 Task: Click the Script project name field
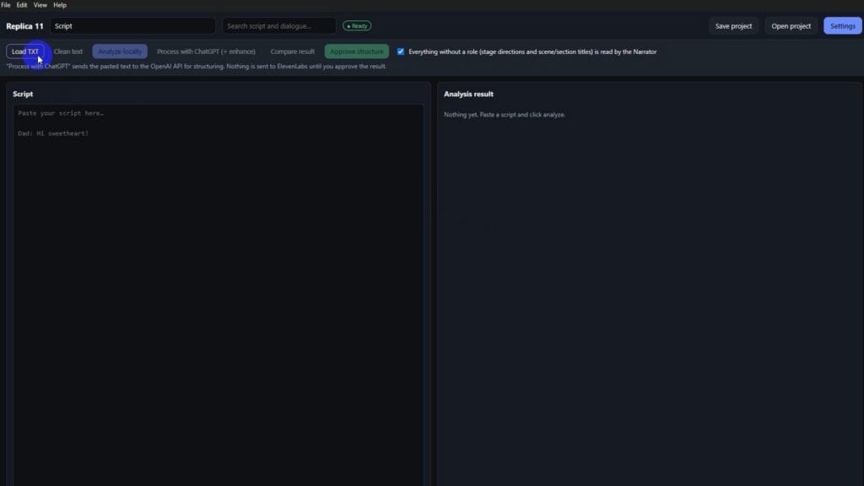[x=132, y=26]
